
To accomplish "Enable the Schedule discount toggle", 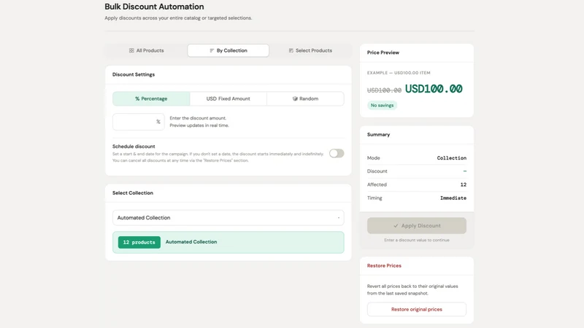I will point(337,153).
